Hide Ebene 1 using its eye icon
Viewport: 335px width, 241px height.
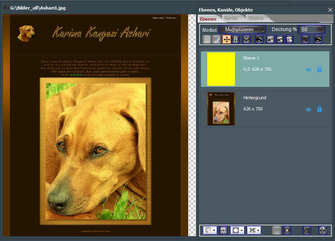pos(308,69)
